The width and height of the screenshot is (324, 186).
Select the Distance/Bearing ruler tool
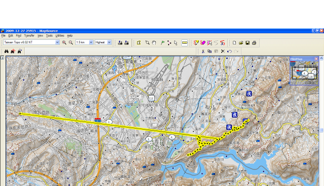pos(184,43)
